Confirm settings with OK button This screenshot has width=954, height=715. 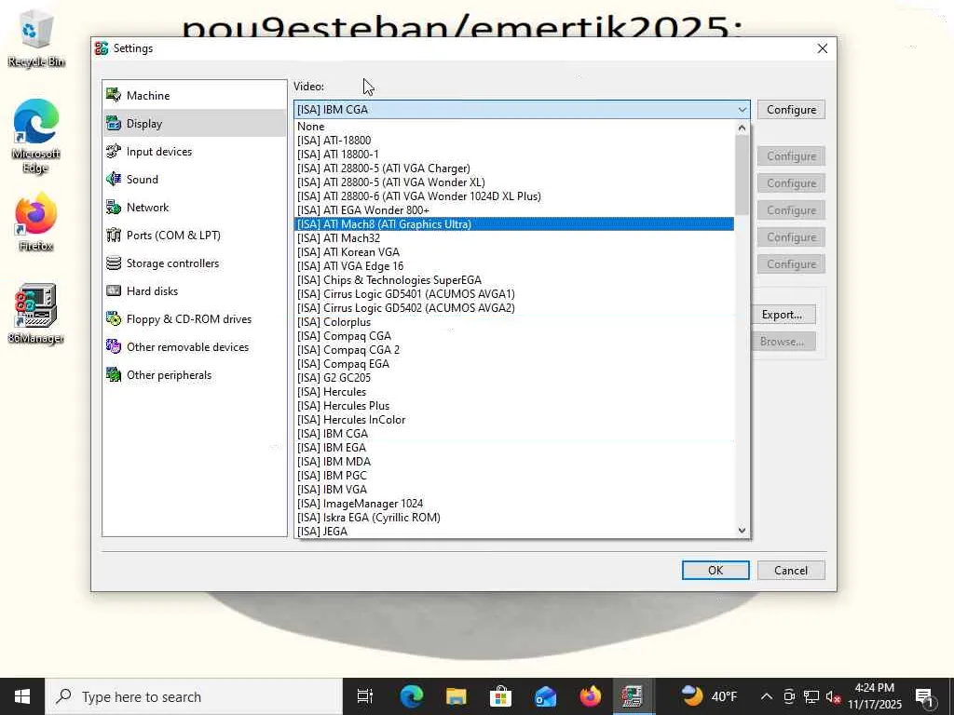(715, 571)
